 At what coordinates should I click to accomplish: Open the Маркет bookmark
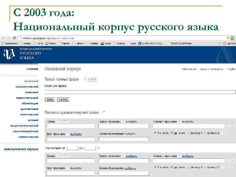tap(64, 43)
